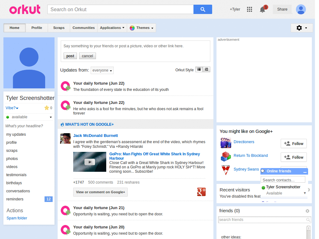Image resolution: width=319 pixels, height=239 pixels.
Task: Click the search friends magnifier icon
Action: coord(308,220)
